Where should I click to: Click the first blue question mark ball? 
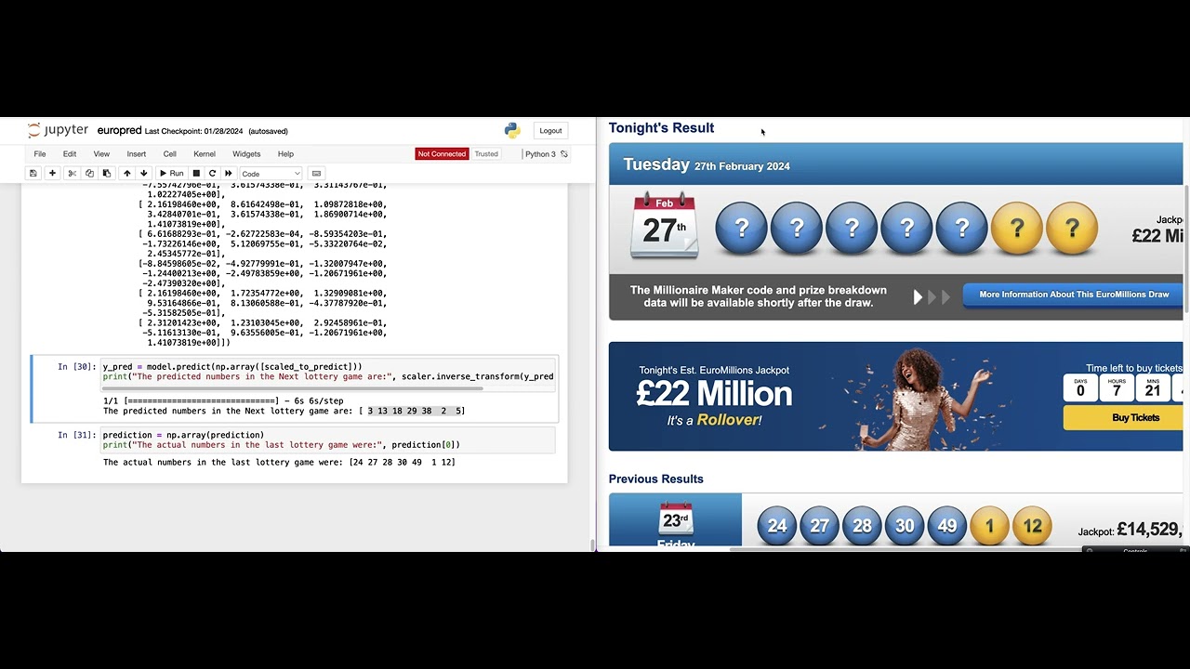click(x=741, y=229)
